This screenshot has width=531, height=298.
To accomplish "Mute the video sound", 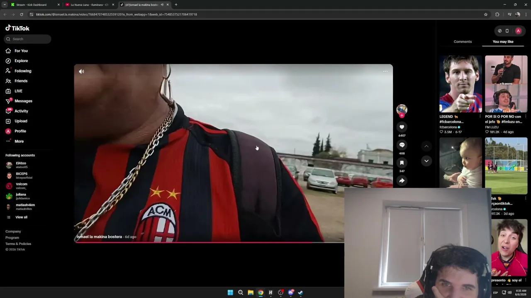I will 81,72.
